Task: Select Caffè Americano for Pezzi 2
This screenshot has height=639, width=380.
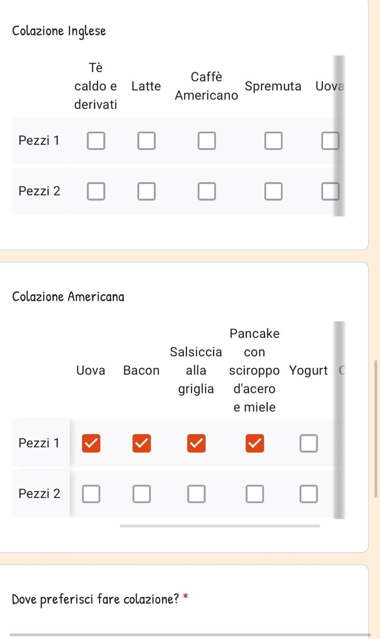Action: coord(207,191)
